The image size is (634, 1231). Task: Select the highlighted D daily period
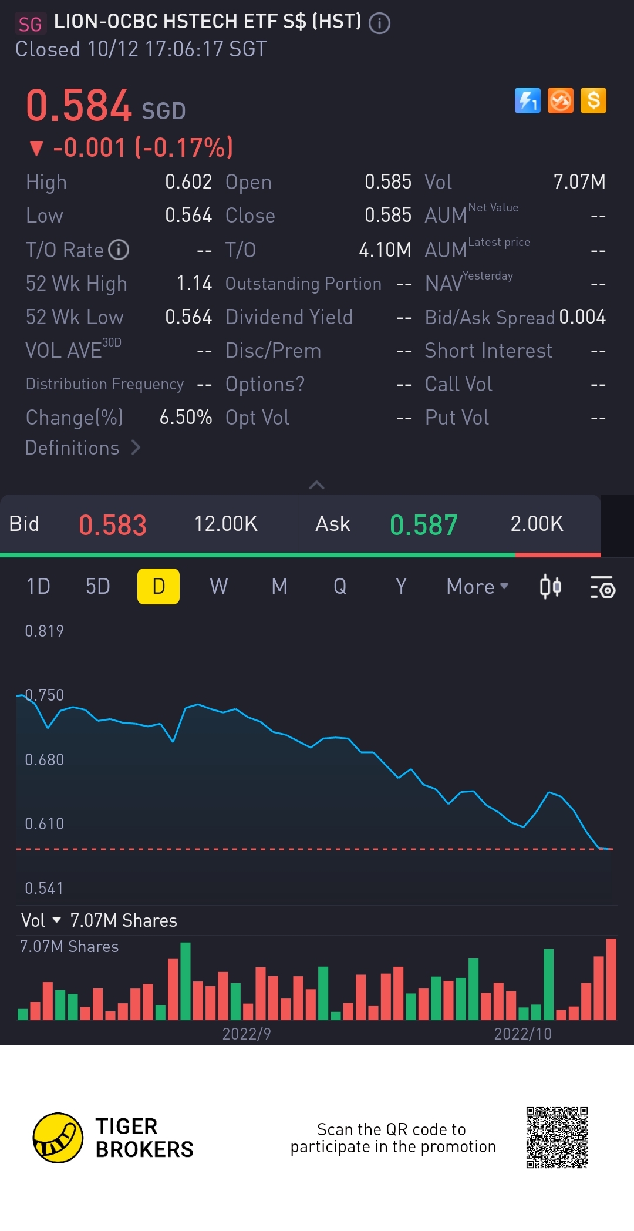coord(158,586)
